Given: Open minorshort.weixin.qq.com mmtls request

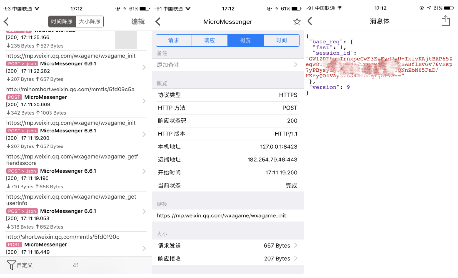Looking at the screenshot, I should (x=76, y=101).
